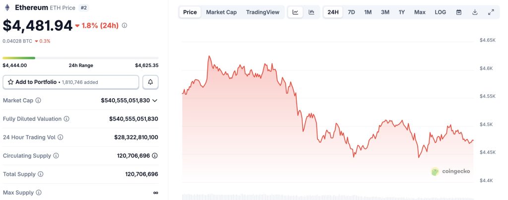Open the TradingView tab
Screen dimensions: 508x200
coord(262,12)
